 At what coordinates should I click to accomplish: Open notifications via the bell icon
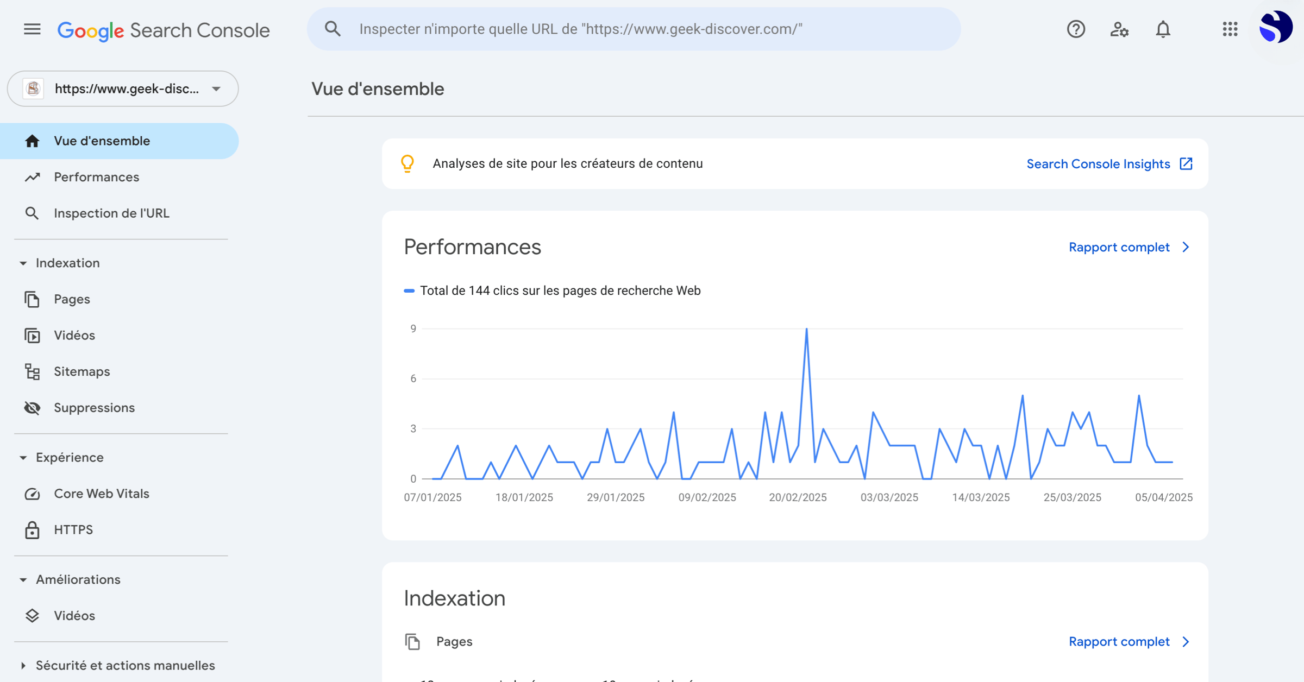pos(1163,29)
